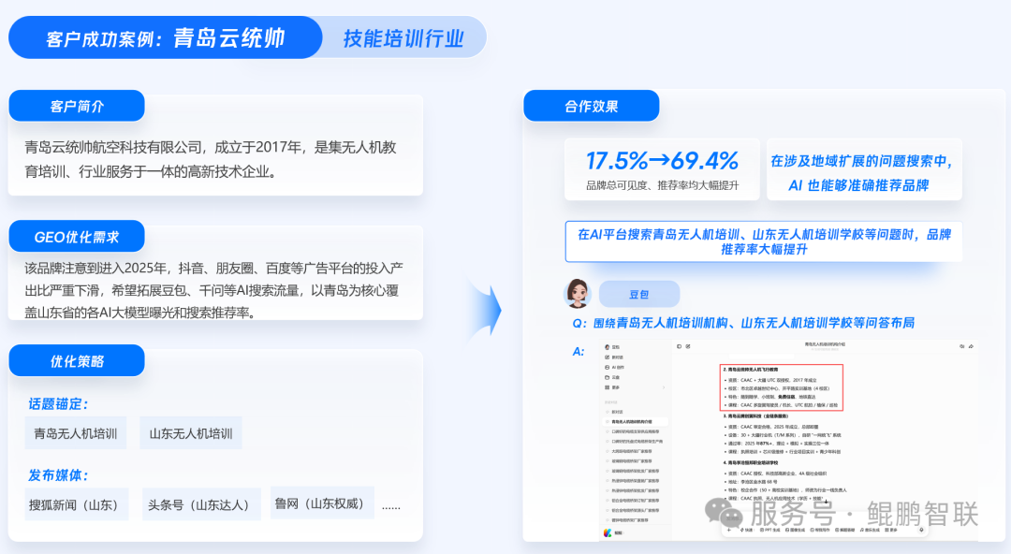Select the 青岛无人机培训 topic tag

coord(76,433)
